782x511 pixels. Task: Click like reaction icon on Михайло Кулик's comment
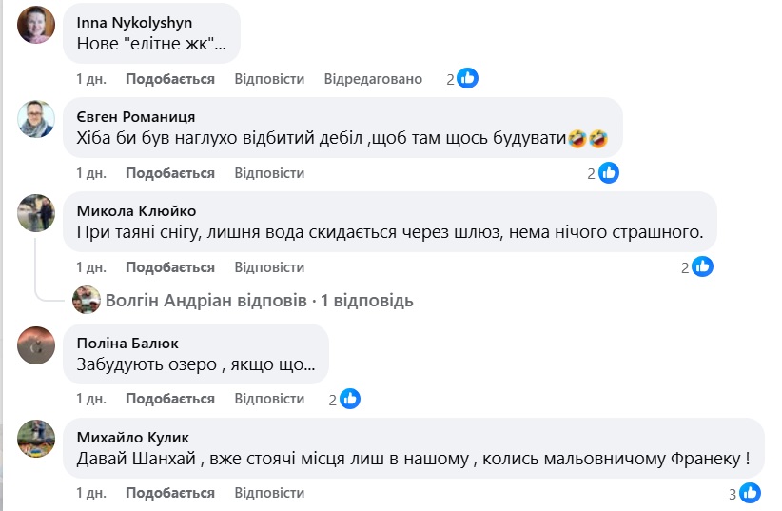pyautogui.click(x=750, y=493)
